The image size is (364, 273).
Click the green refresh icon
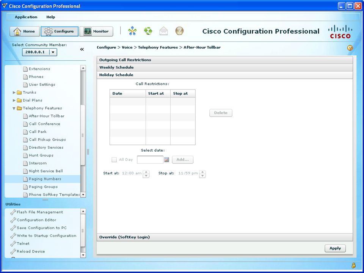(x=148, y=31)
